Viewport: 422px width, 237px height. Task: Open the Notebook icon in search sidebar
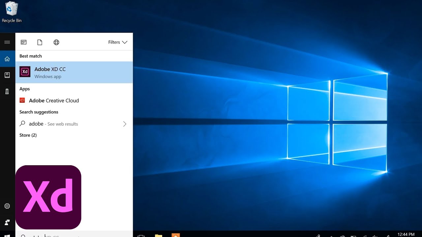tap(7, 75)
